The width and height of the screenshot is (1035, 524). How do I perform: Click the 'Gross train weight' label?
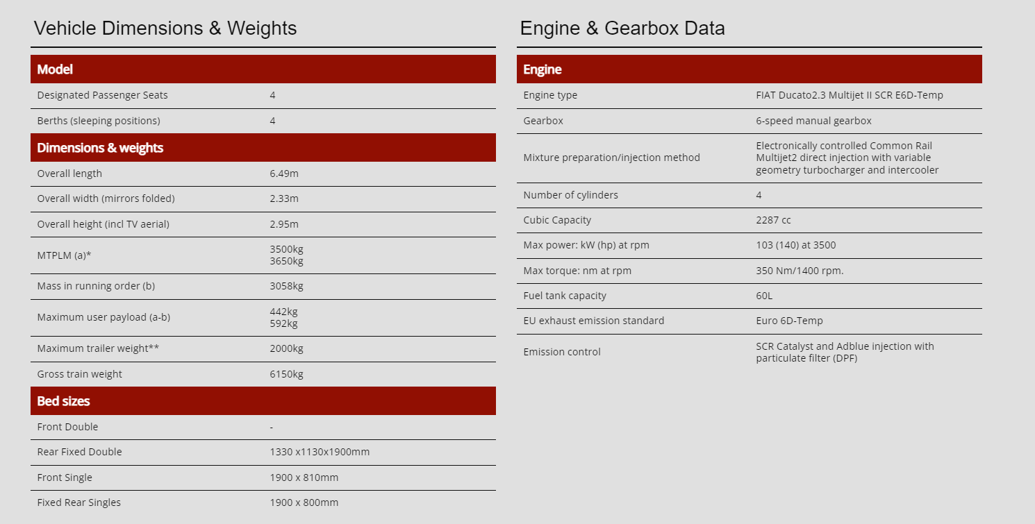(x=79, y=374)
